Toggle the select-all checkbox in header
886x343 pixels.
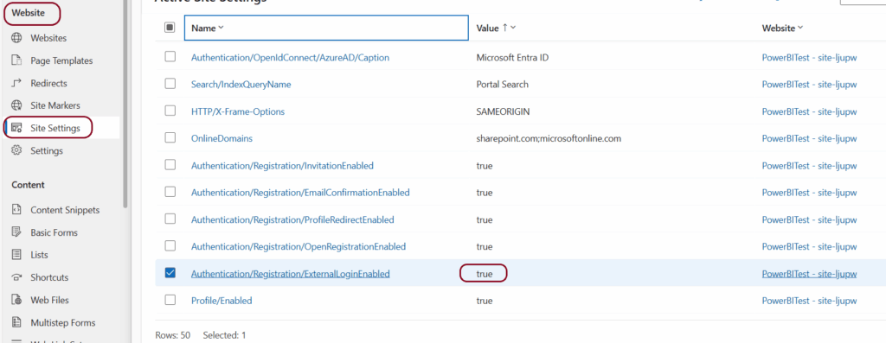pyautogui.click(x=170, y=27)
